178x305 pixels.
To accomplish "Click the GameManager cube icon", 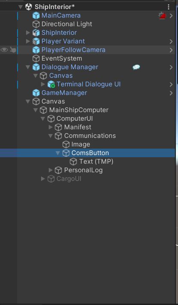I will point(36,93).
